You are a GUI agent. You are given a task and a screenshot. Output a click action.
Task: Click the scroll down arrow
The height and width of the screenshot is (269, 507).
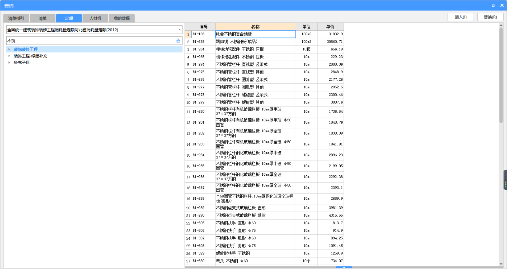click(501, 264)
